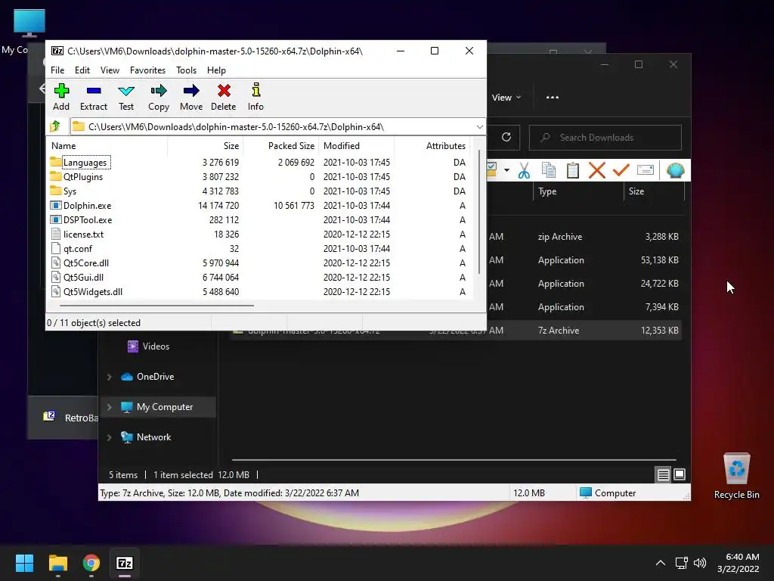Open File Explorer from the taskbar

57,563
